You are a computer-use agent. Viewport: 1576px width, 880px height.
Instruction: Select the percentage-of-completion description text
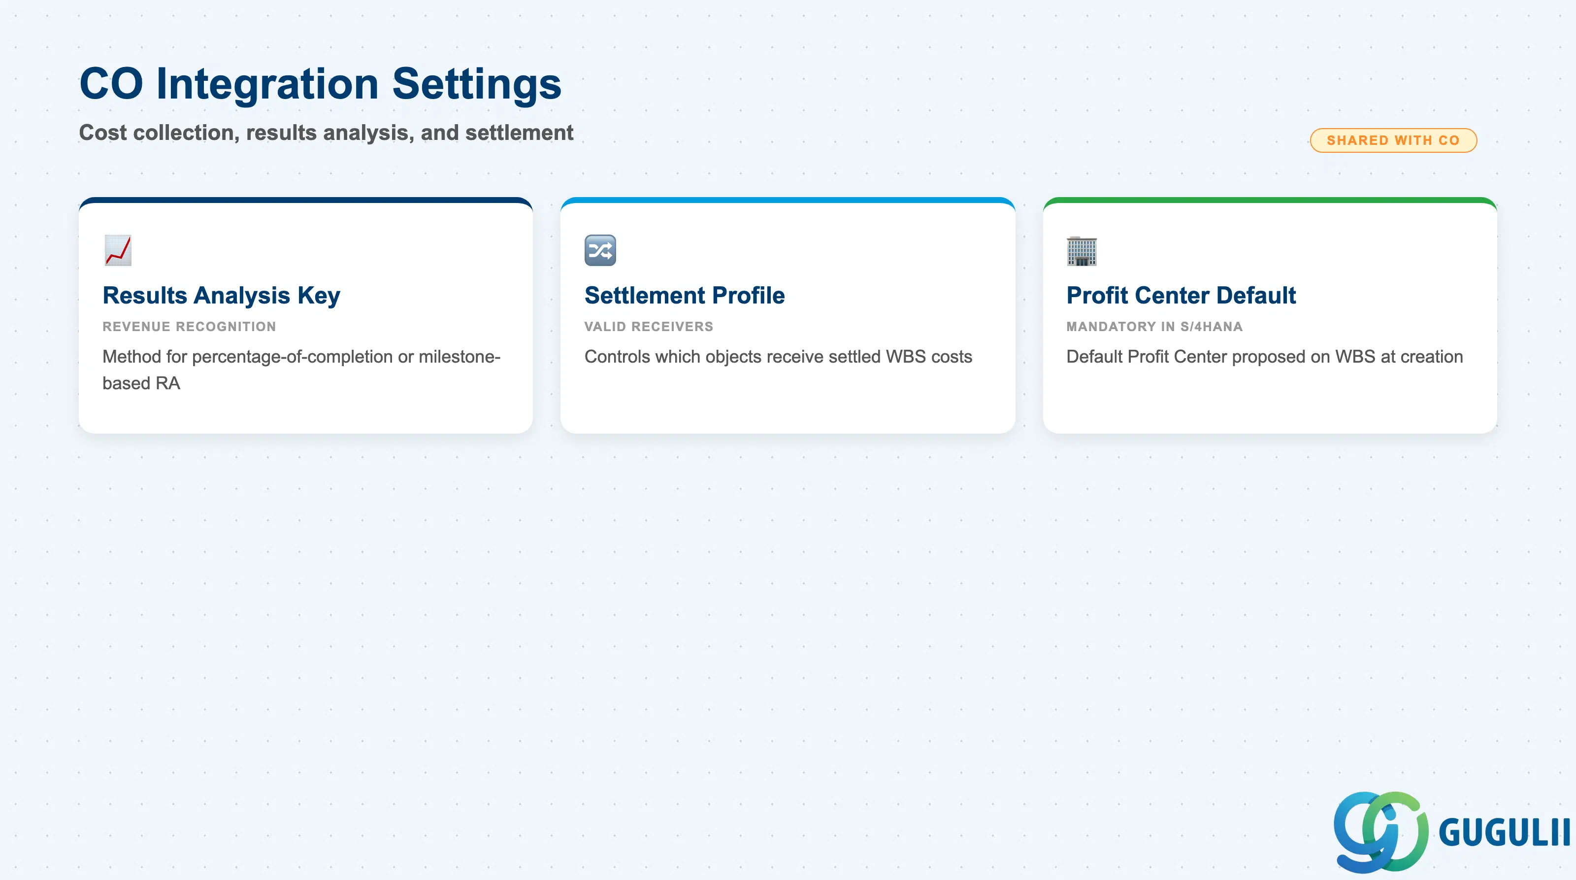click(301, 370)
